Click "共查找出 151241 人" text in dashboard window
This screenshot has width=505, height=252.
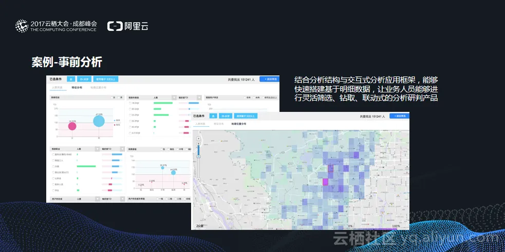coord(241,80)
